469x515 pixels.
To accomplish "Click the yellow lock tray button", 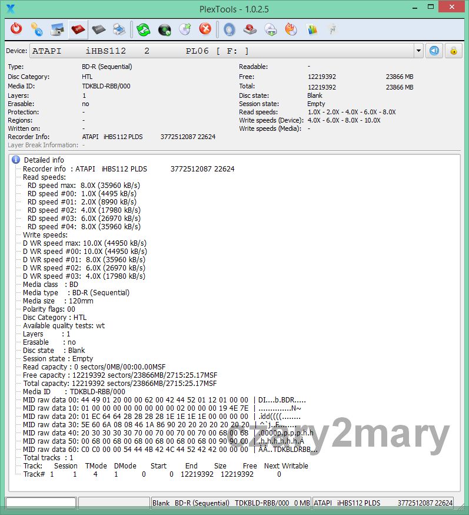I will (454, 51).
